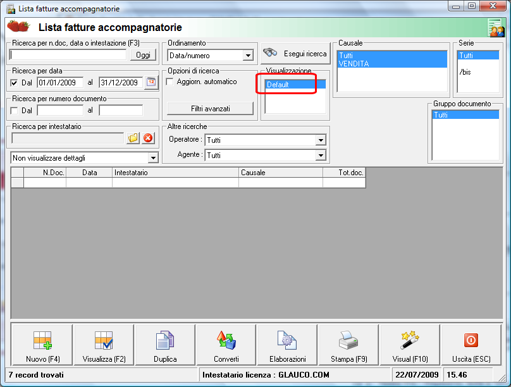511x387 pixels.
Task: Click the Nuovo (F4) new document button
Action: 42,345
